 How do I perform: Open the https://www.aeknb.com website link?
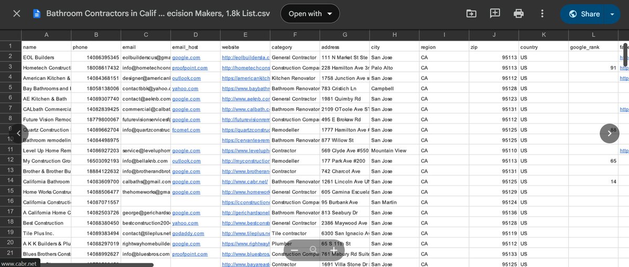[245, 98]
